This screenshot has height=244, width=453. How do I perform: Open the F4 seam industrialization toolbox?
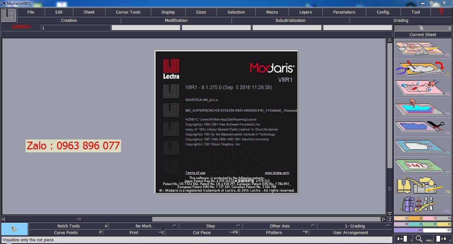pos(422,107)
